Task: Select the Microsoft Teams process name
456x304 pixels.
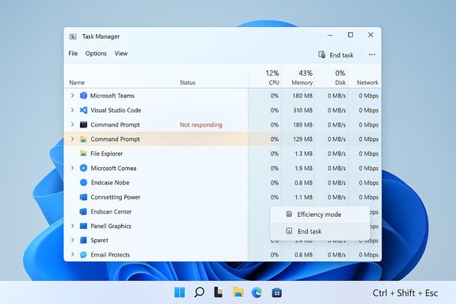Action: [x=112, y=96]
